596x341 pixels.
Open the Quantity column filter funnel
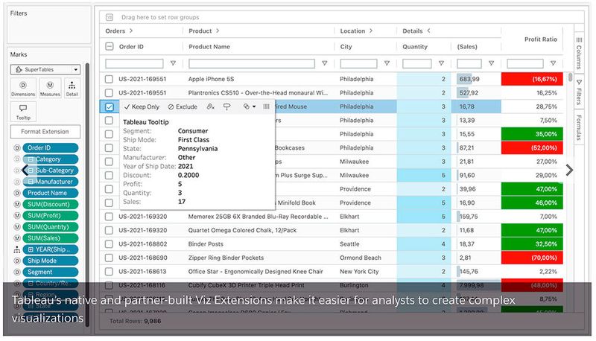pos(441,63)
